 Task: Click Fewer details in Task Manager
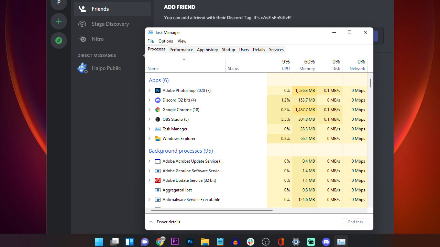[x=168, y=222]
